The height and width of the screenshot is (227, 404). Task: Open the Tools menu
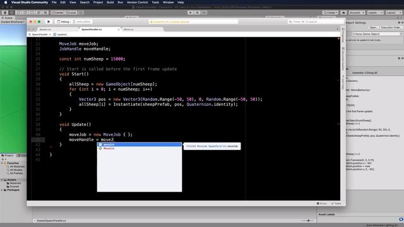155,3
